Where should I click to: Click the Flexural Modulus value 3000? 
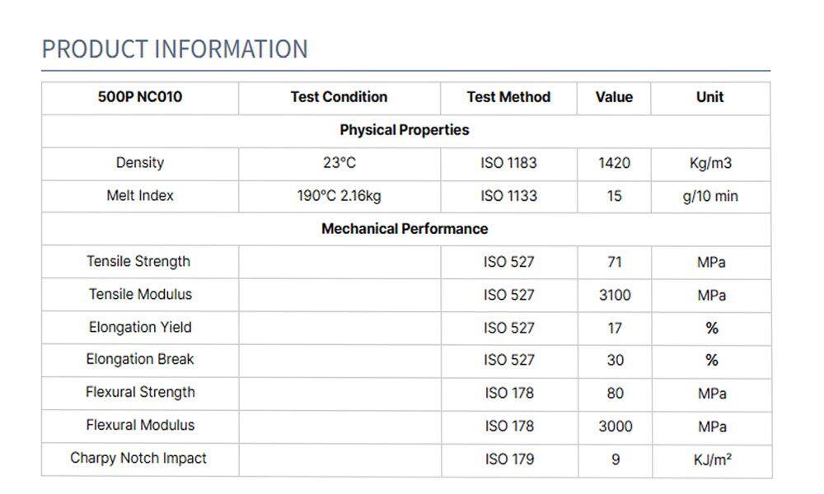(615, 426)
